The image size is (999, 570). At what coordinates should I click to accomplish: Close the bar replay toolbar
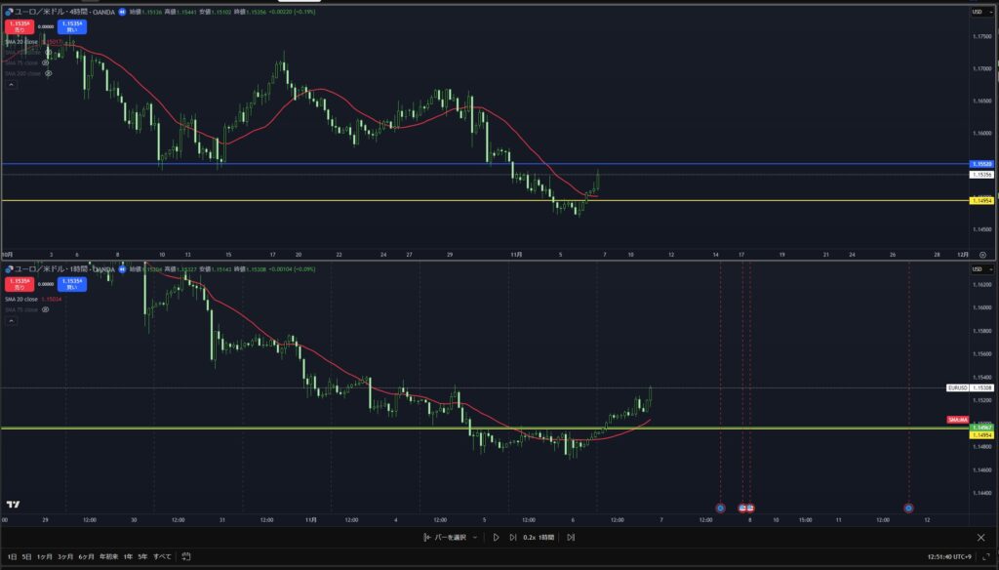coord(980,537)
